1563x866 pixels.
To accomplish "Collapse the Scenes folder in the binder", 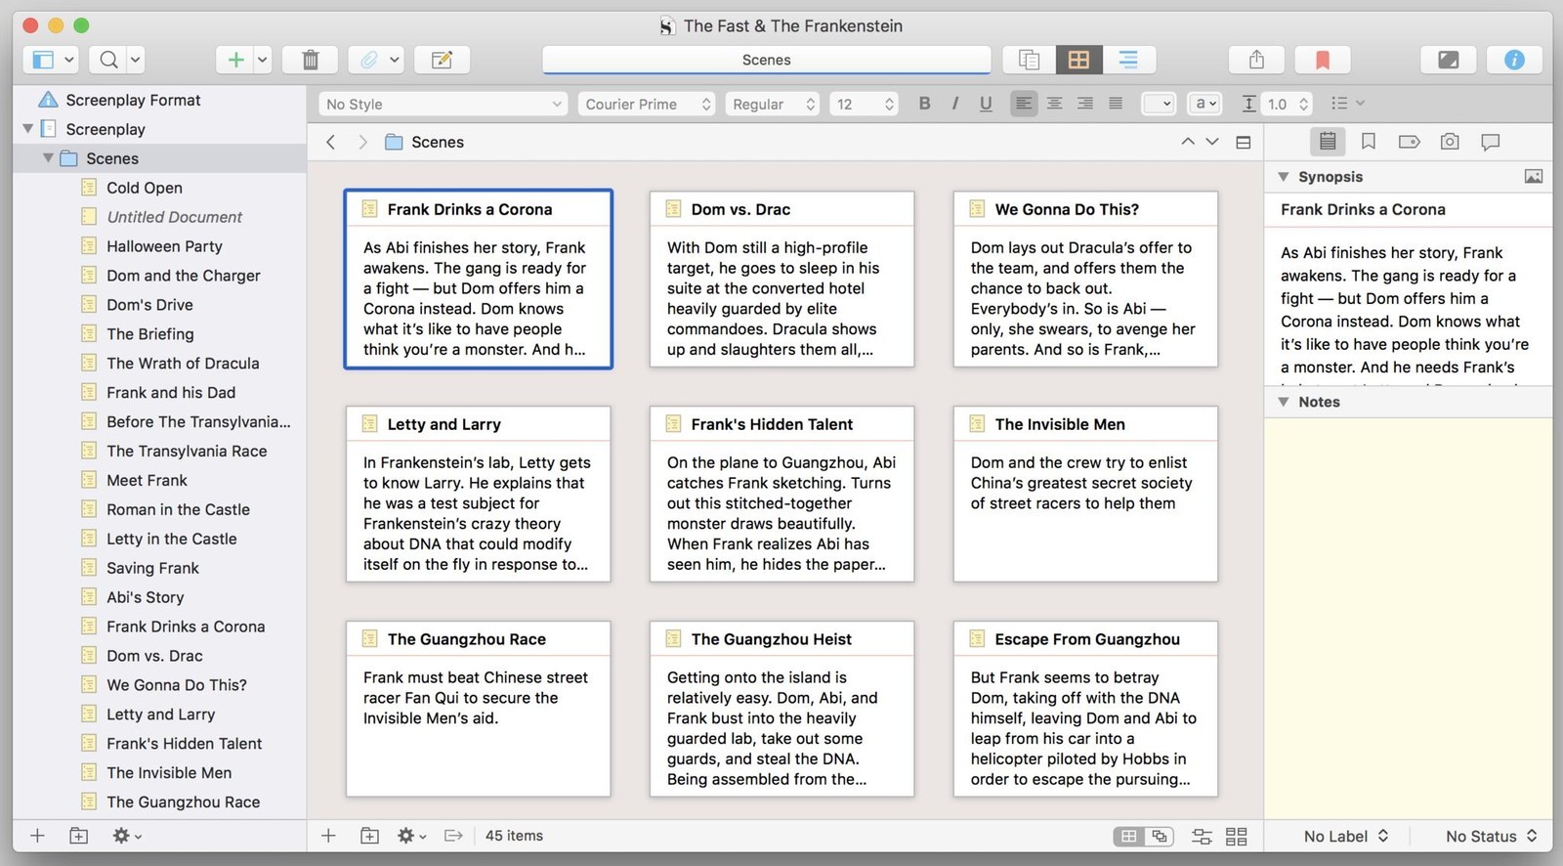I will (48, 157).
